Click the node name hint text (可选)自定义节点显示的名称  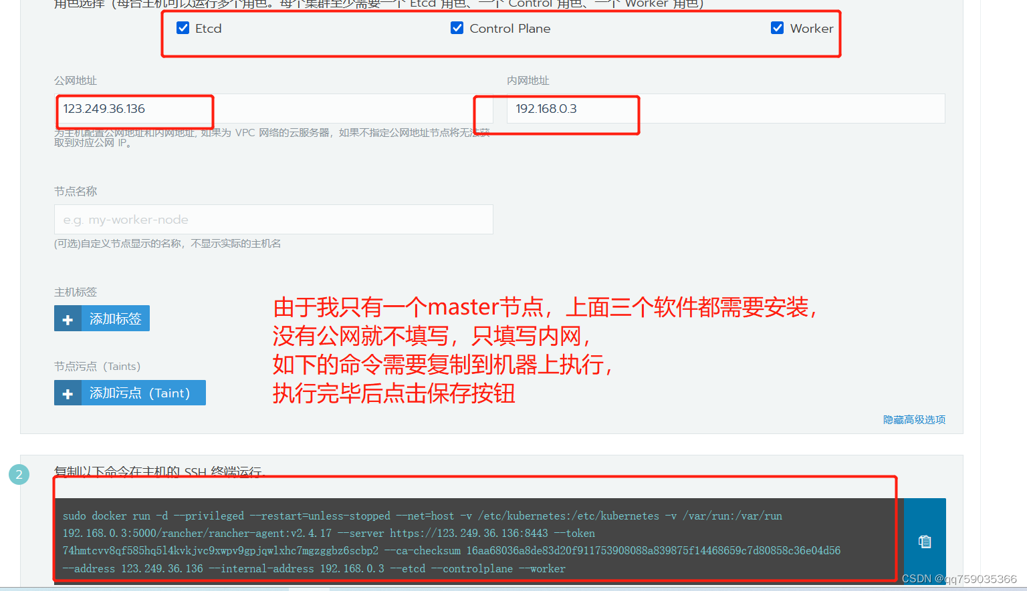point(167,244)
